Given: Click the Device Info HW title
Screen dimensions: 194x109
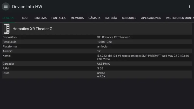Looking at the screenshot, I should (x=27, y=7).
